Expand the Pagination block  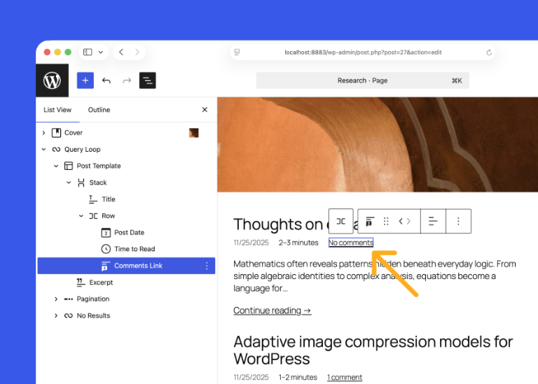click(56, 299)
